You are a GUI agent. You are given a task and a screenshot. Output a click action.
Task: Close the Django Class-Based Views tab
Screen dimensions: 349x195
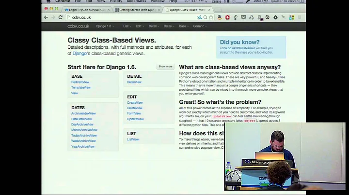coord(209,10)
